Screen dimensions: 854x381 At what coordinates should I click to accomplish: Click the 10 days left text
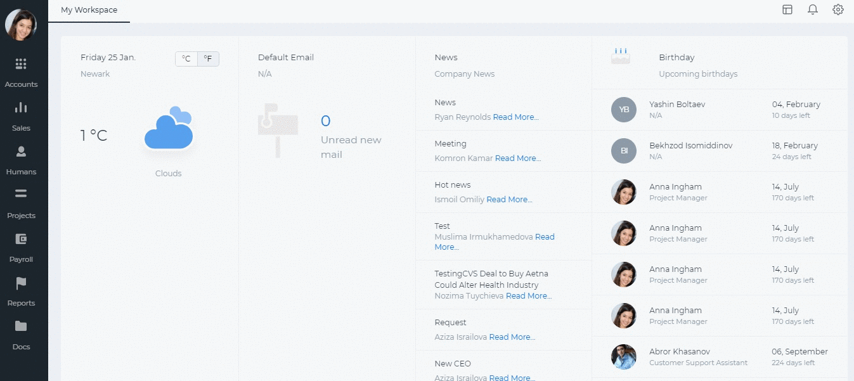pos(791,116)
